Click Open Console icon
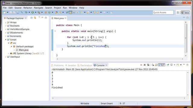The image size is (193, 108). 178,65
